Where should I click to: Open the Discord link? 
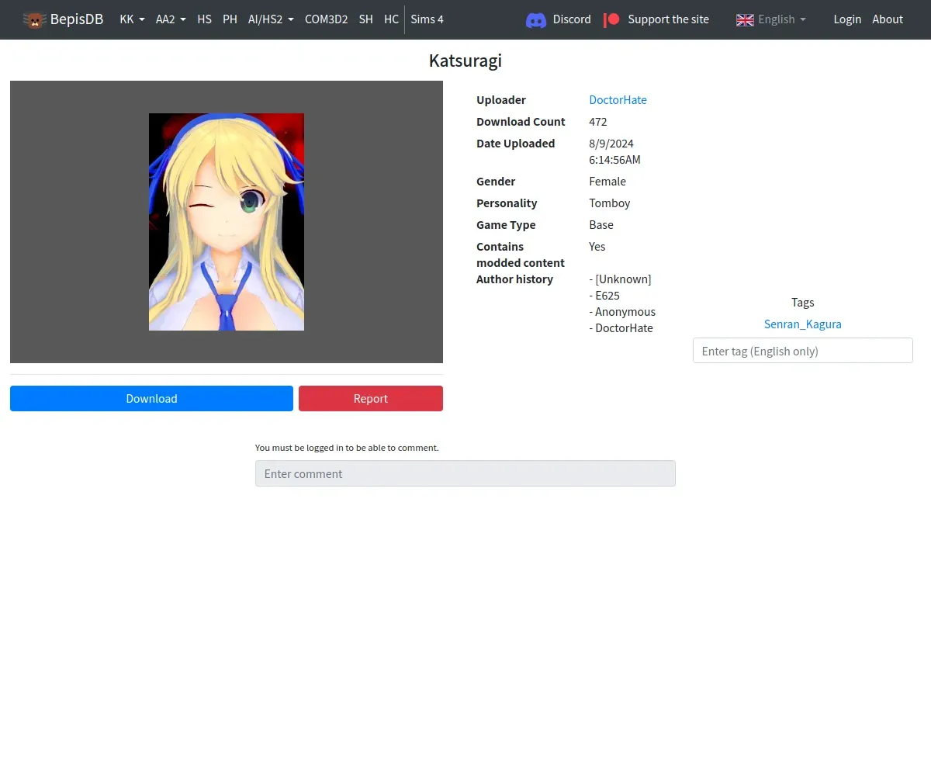(572, 19)
